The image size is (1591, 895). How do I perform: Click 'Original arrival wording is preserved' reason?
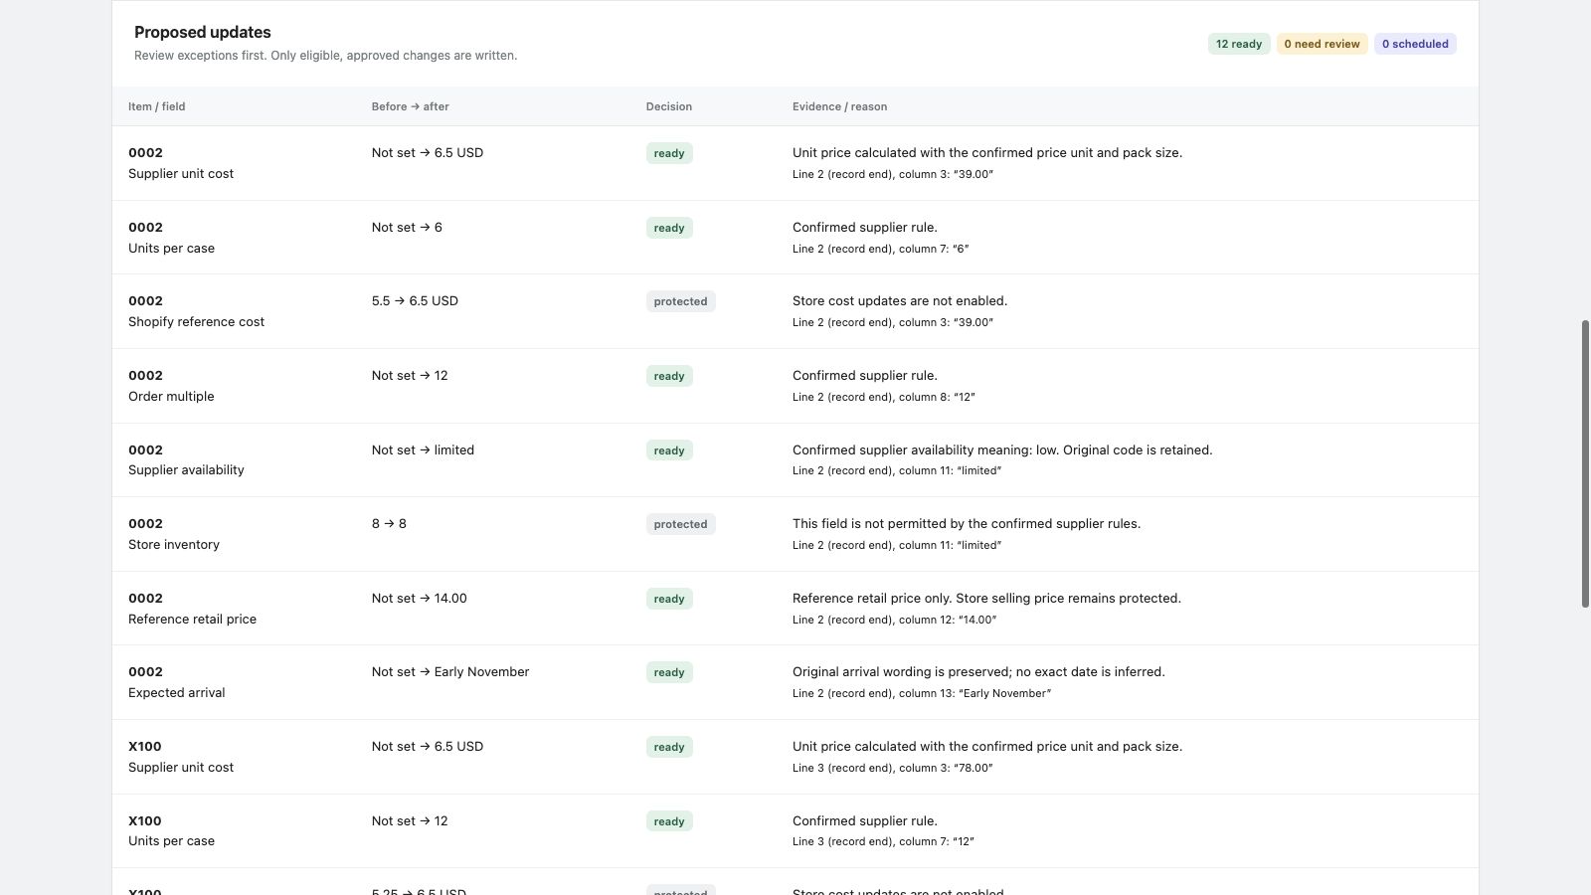click(978, 671)
